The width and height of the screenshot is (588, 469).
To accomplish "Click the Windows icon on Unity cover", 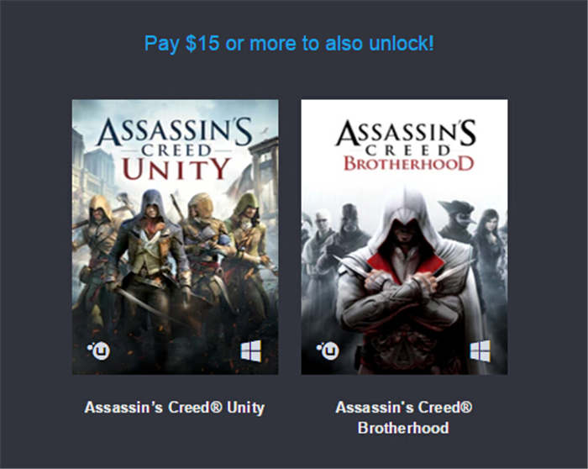I will [251, 351].
